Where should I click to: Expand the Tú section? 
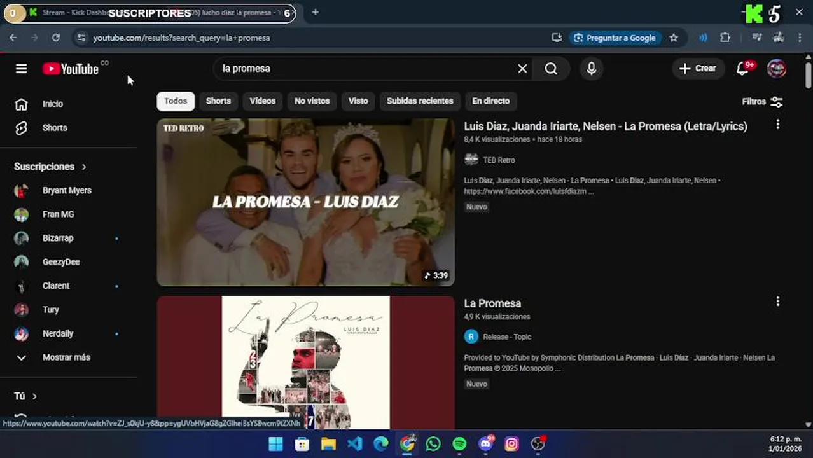click(x=25, y=396)
